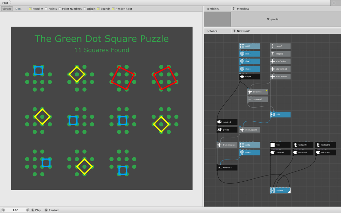Select the addCombo1 node
Viewport: 341px width, 213px height.
tap(280, 69)
